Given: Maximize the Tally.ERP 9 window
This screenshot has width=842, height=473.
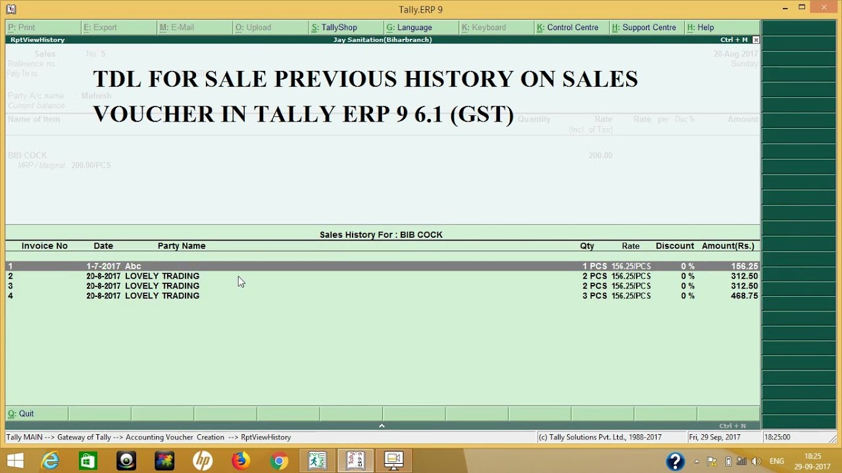Looking at the screenshot, I should click(x=802, y=8).
